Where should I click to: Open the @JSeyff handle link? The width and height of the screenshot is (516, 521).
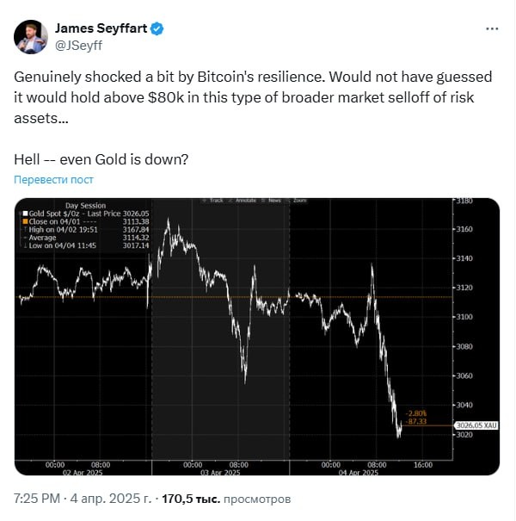pos(78,46)
